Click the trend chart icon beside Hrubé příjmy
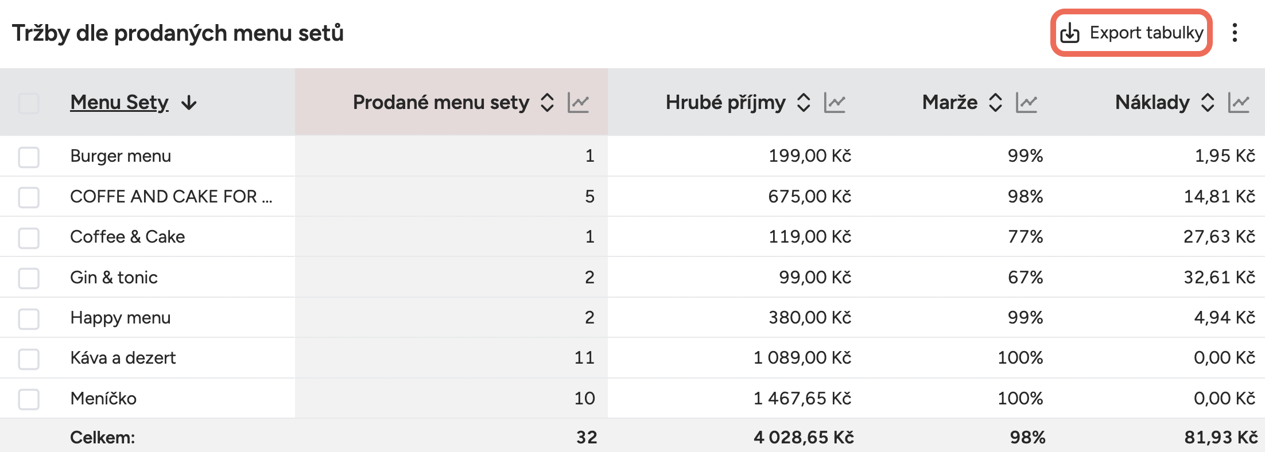Viewport: 1265px width, 452px height. [x=836, y=103]
